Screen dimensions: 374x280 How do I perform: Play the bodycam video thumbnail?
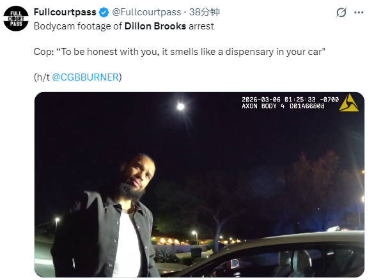point(199,185)
